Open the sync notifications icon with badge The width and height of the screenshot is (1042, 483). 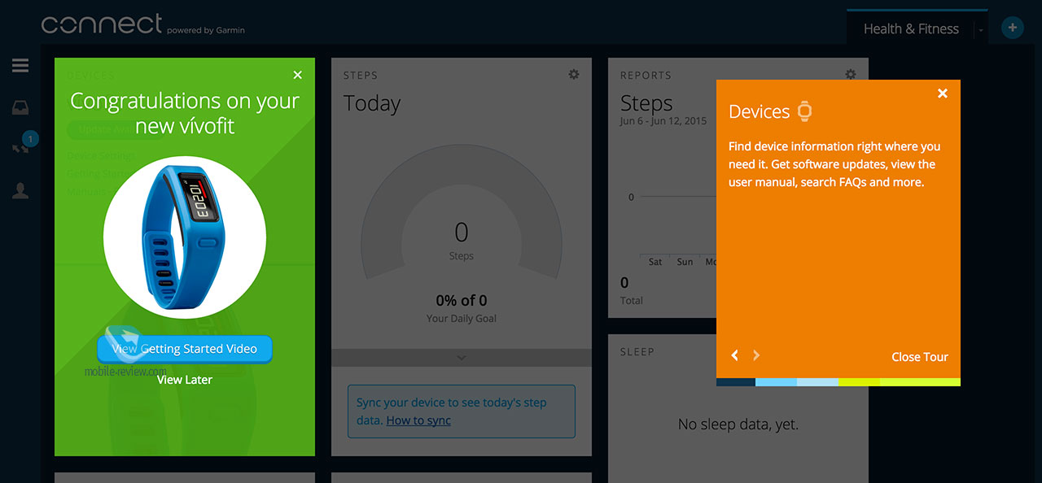[20, 148]
